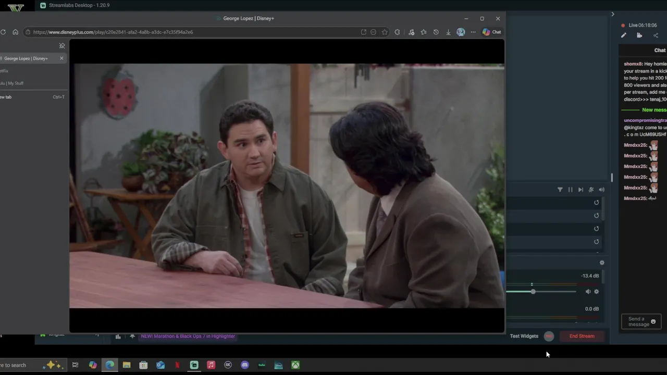Open the Highlighter Marathon & Black Ops 7 announcement
Image resolution: width=667 pixels, height=375 pixels.
tap(188, 336)
